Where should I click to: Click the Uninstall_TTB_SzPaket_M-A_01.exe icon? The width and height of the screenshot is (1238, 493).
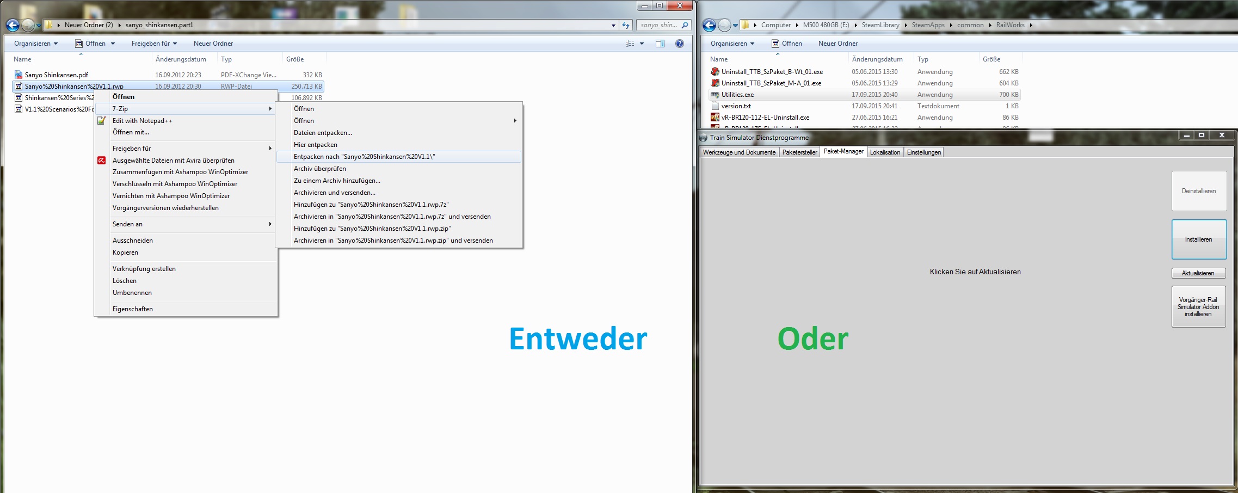pyautogui.click(x=715, y=83)
